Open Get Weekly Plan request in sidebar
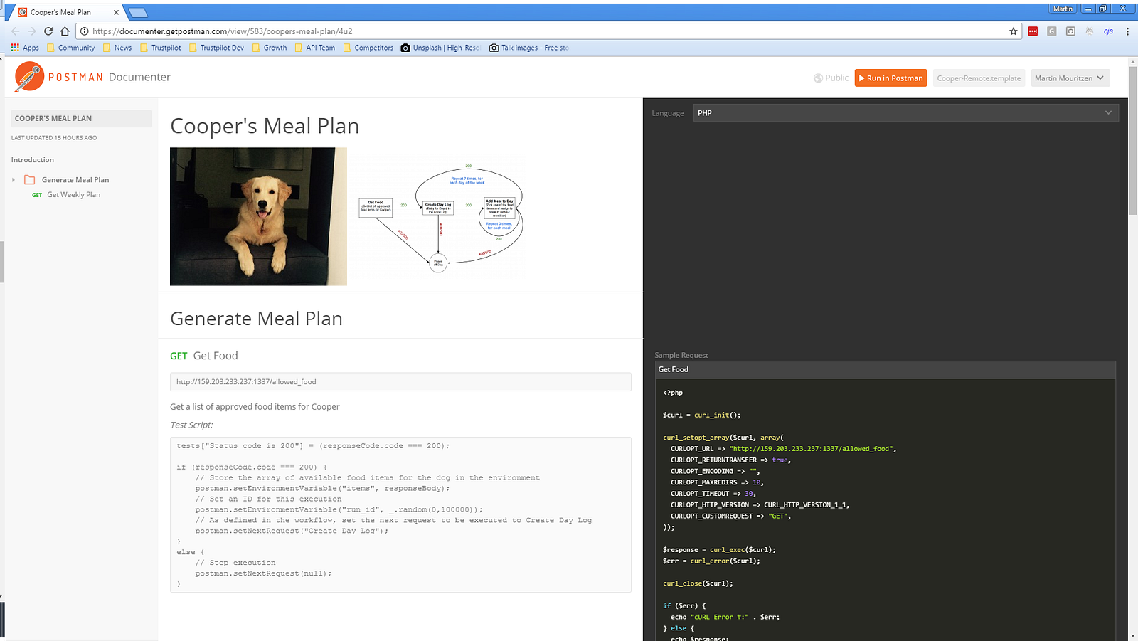1138x641 pixels. pyautogui.click(x=73, y=195)
